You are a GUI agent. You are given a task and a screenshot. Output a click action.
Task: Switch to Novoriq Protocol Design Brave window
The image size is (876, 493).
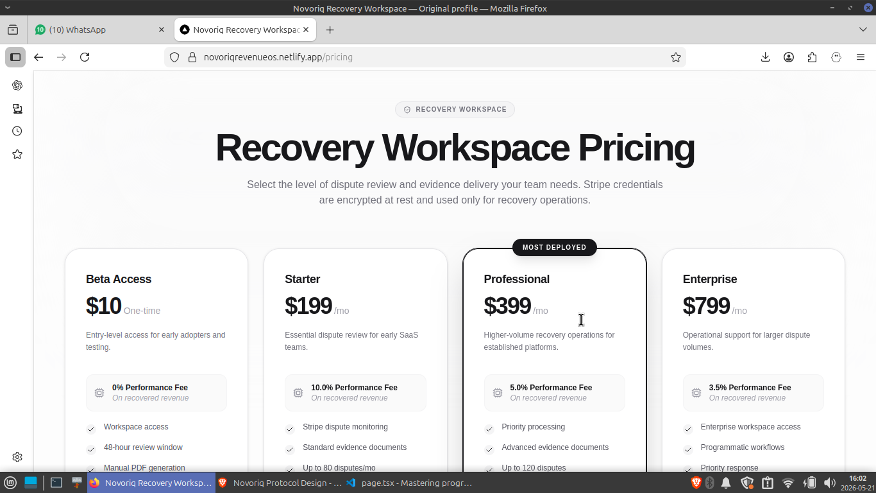point(280,483)
